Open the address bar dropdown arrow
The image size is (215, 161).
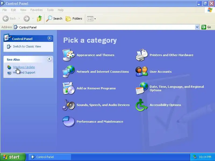[x=197, y=27]
